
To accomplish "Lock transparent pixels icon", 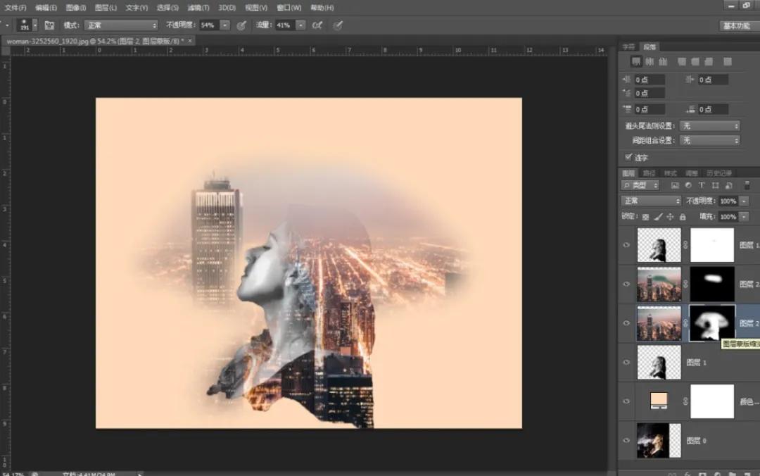I will pyautogui.click(x=645, y=217).
